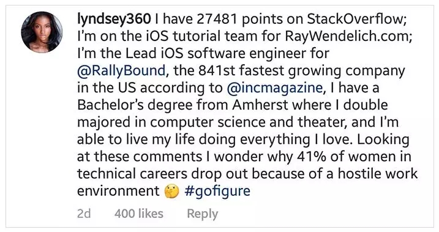Click the phrase hostile work
This screenshot has height=232, width=439.
click(378, 174)
